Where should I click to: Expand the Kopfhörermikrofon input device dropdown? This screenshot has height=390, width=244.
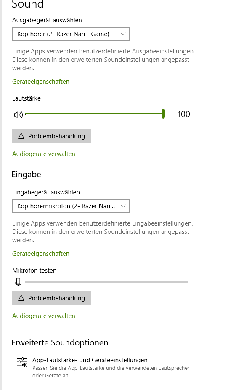(71, 206)
